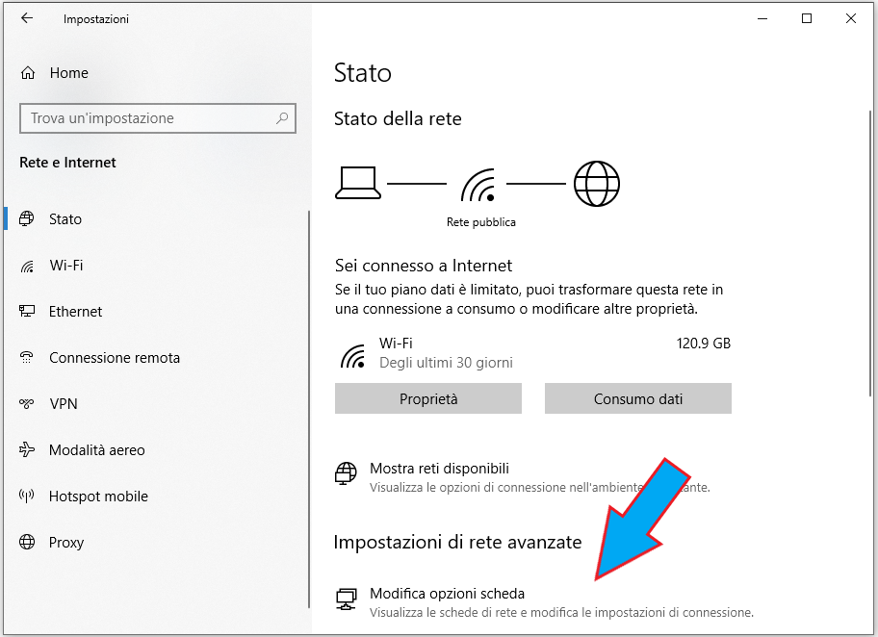Go to the Ethernet section
This screenshot has height=637, width=878.
pyautogui.click(x=75, y=312)
